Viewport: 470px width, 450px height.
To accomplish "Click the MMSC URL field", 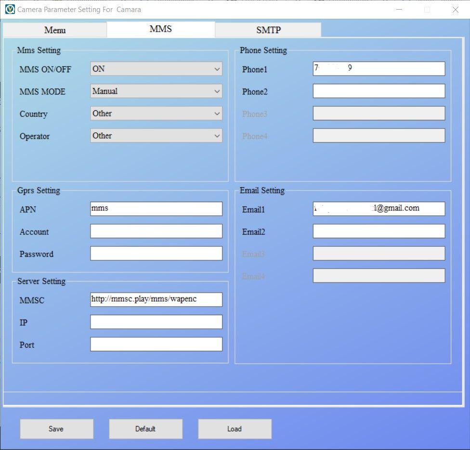I will (x=156, y=300).
